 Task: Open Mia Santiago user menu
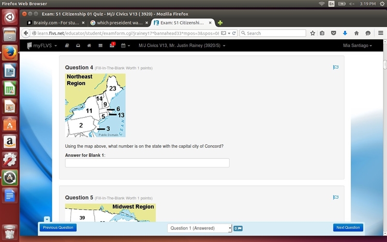[357, 45]
